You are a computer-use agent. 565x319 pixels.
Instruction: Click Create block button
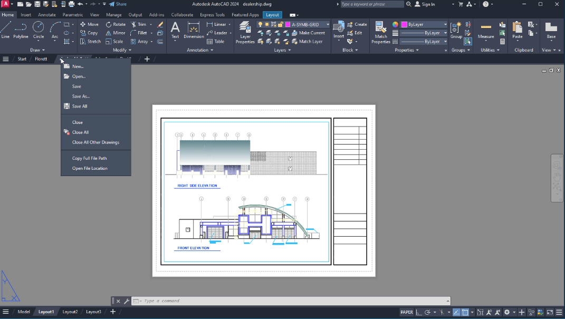pyautogui.click(x=357, y=24)
